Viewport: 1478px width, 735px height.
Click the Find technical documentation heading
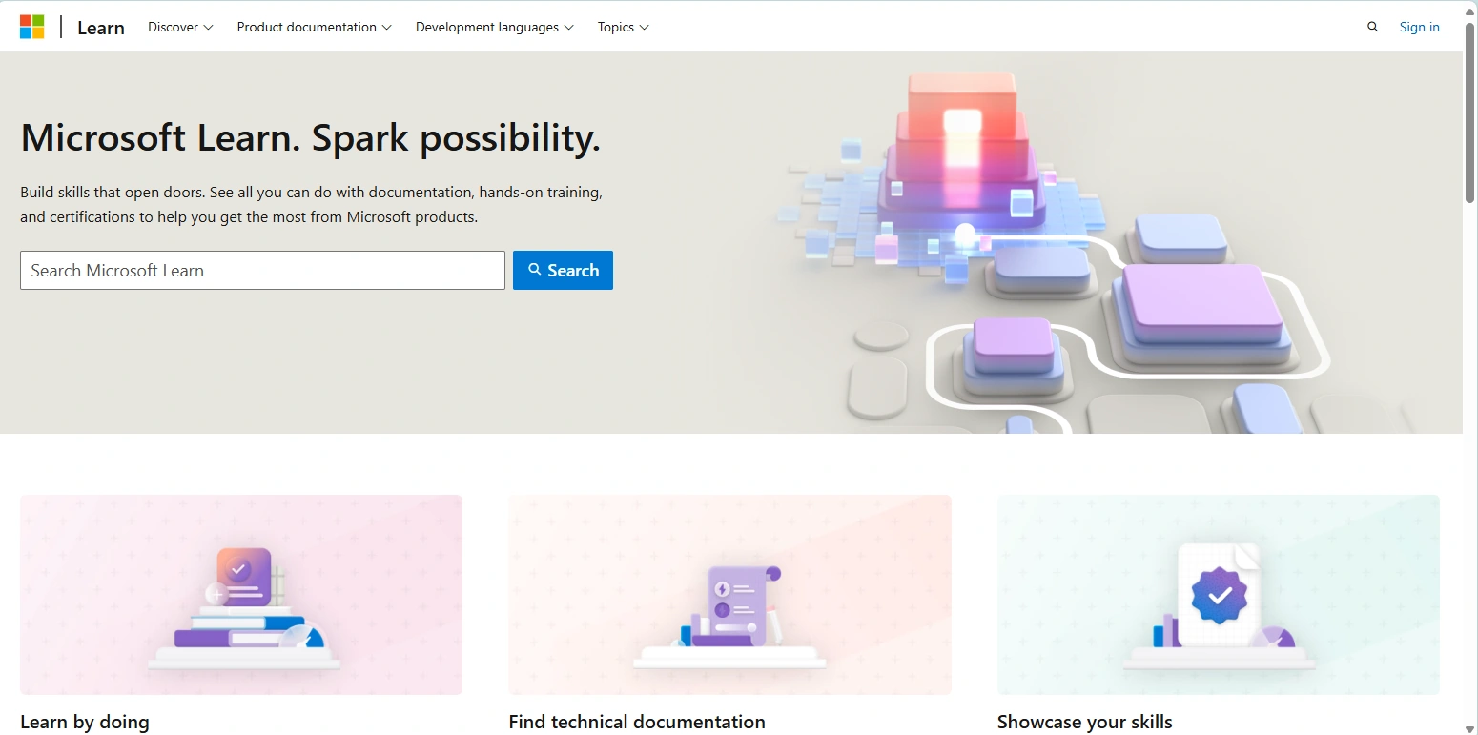pyautogui.click(x=637, y=722)
